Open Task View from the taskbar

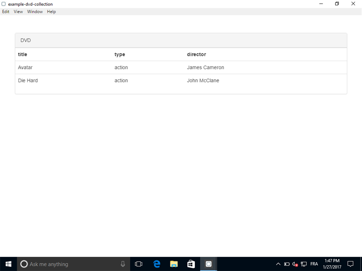click(x=139, y=264)
